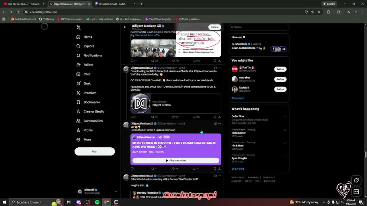Share the YouTube upload post
The height and width of the screenshot is (206, 367).
pyautogui.click(x=219, y=117)
